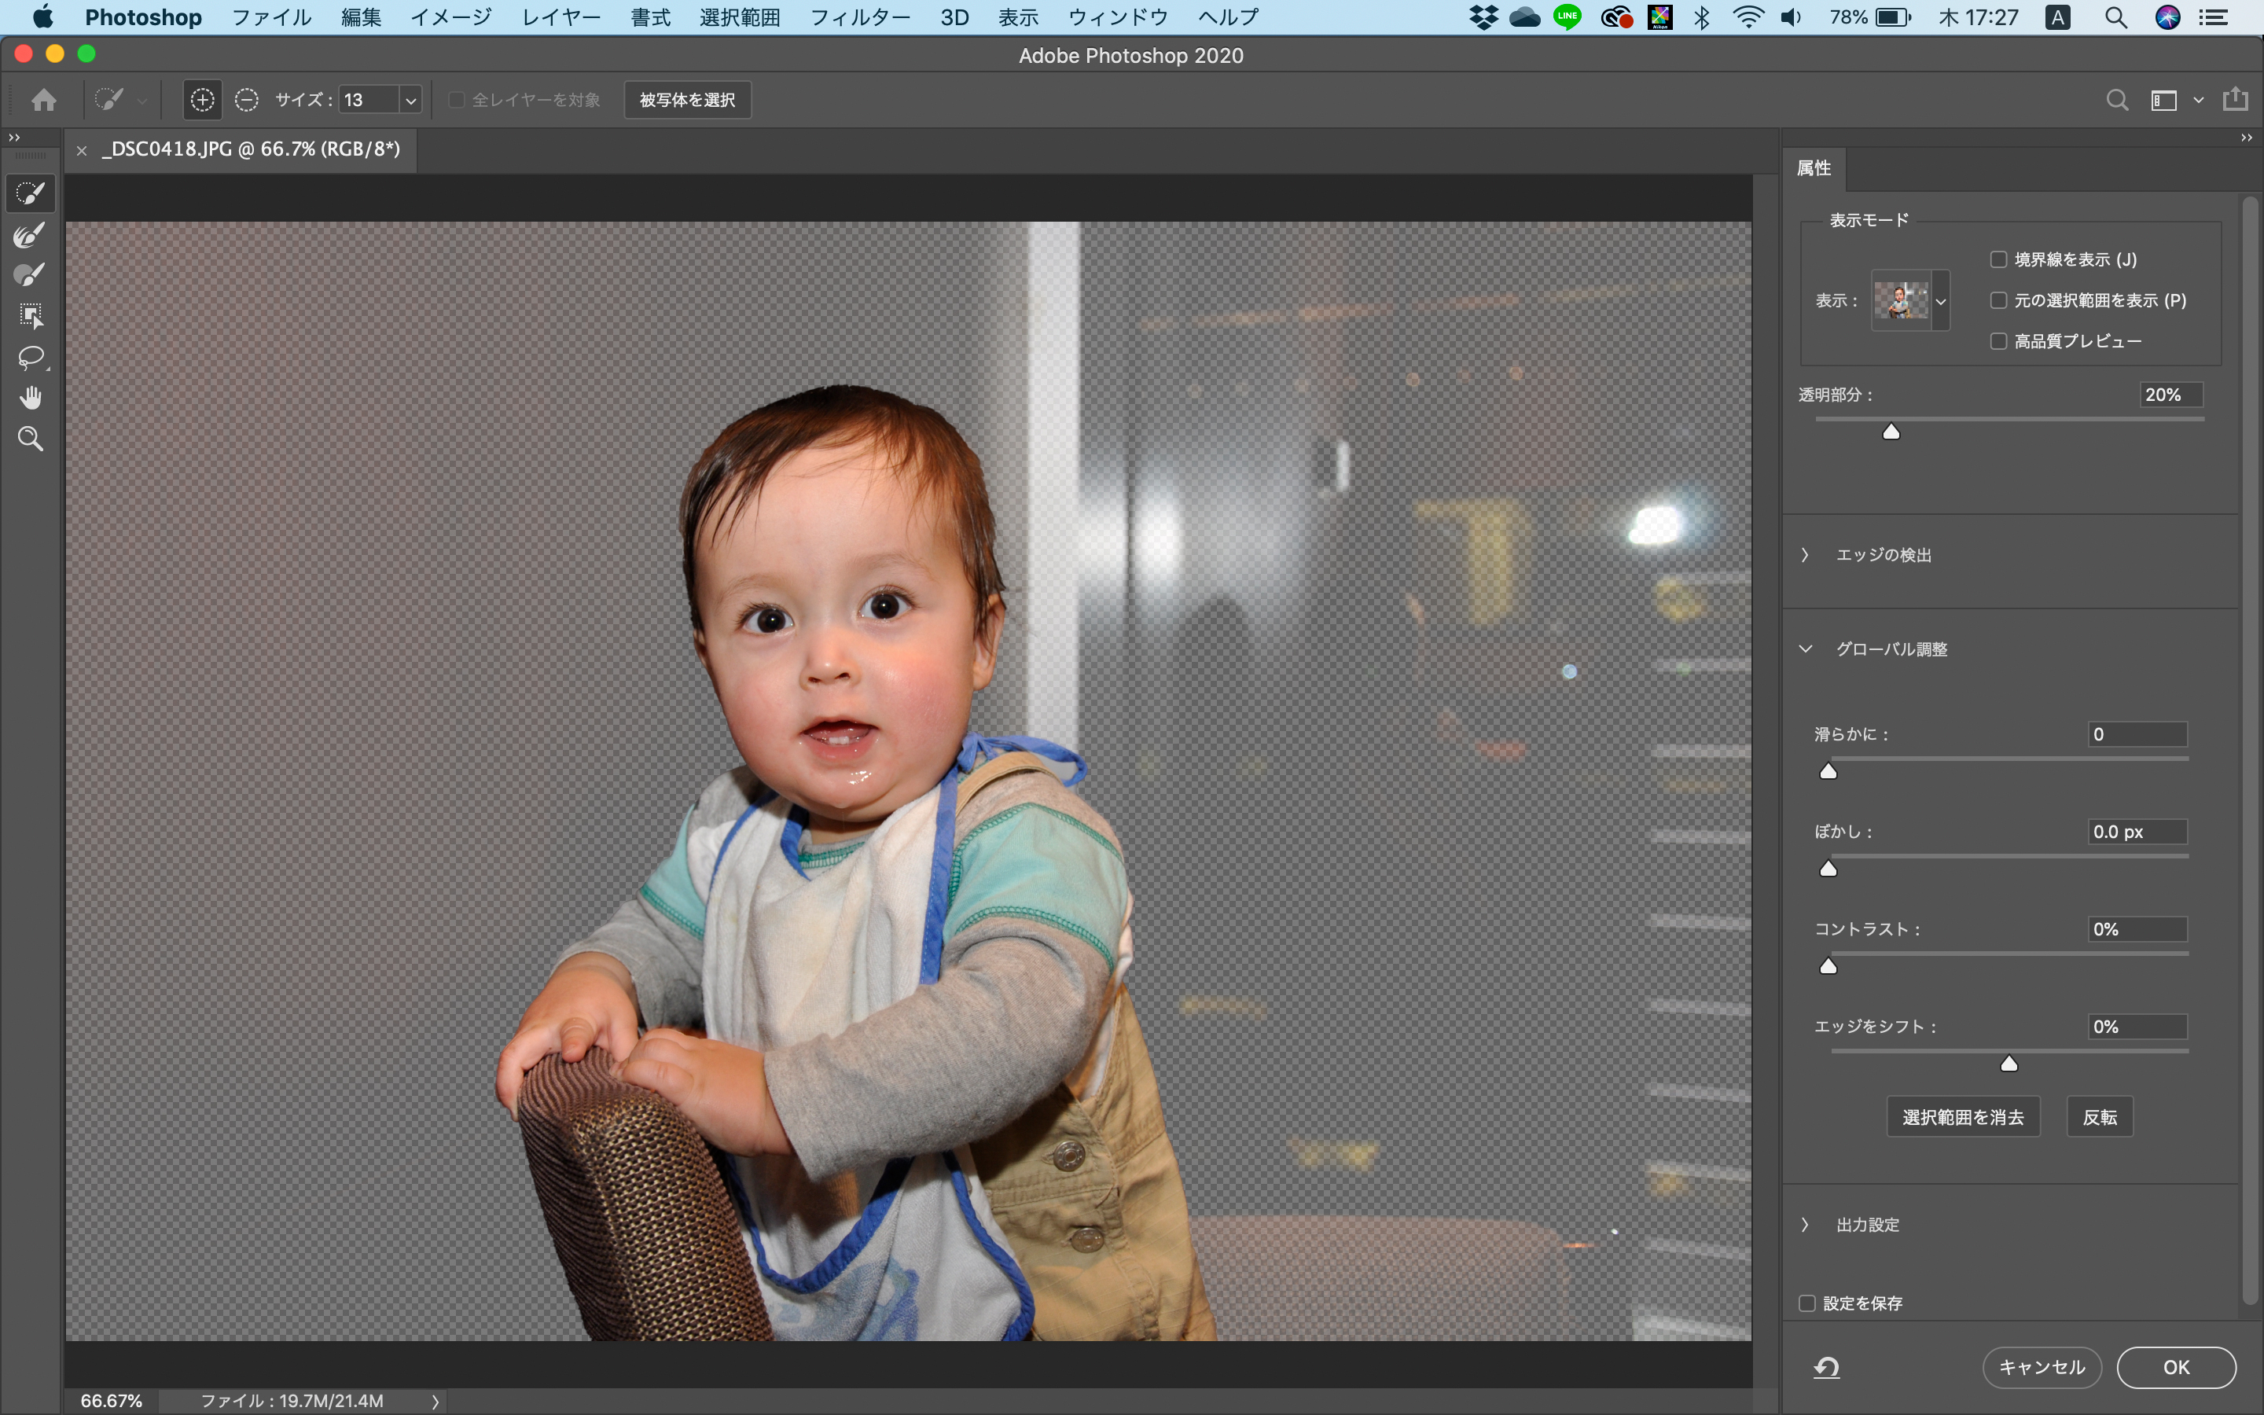Viewport: 2264px width, 1415px height.
Task: Click the 反転 button
Action: (x=2100, y=1115)
